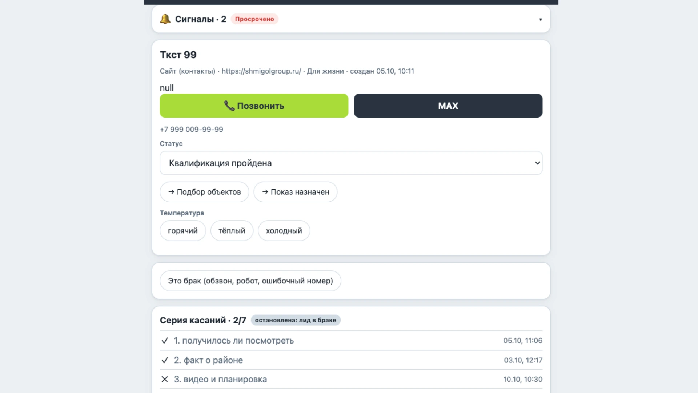
Task: Click checkmark of получилось ли посмотреть
Action: pos(165,341)
